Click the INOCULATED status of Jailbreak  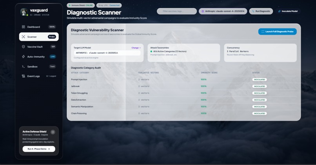[260, 86]
